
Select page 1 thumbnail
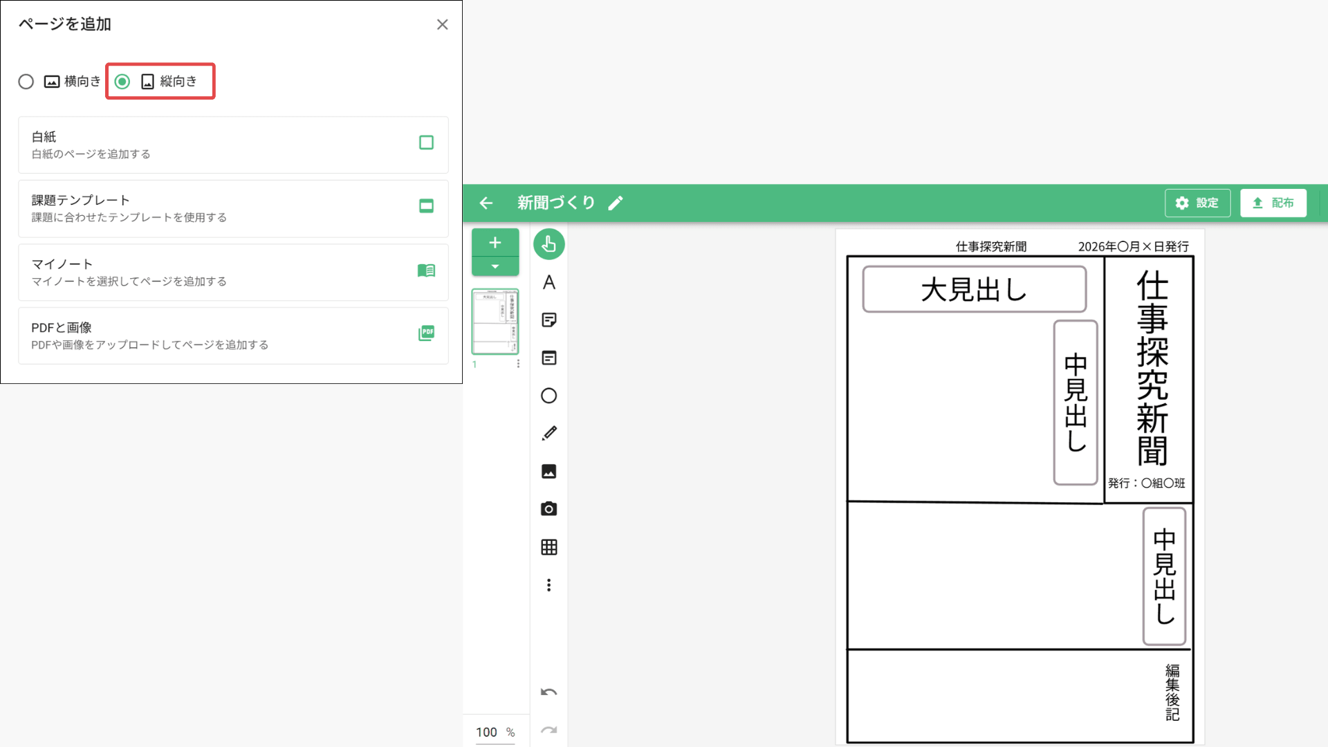point(495,322)
